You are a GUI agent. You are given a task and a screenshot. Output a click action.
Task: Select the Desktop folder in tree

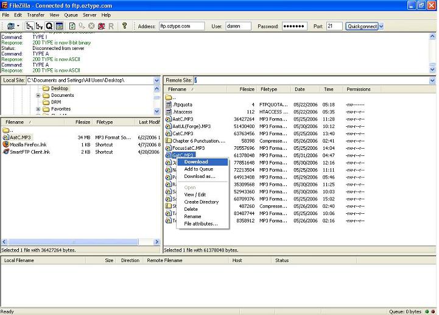point(59,88)
